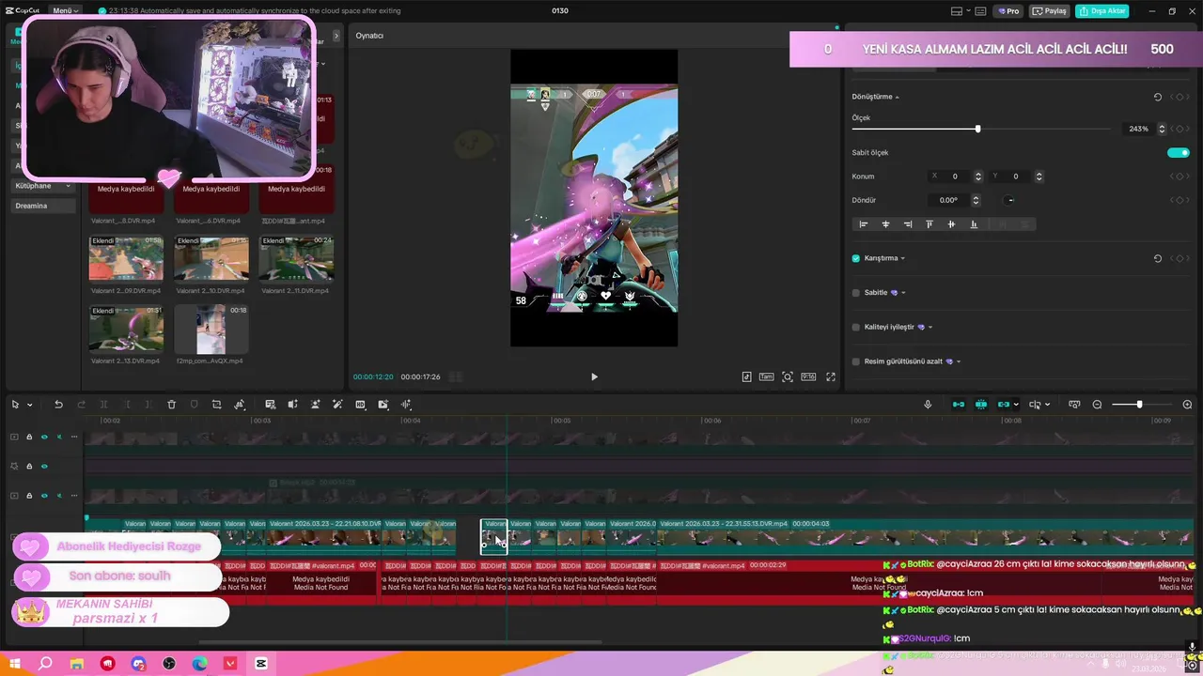Image resolution: width=1203 pixels, height=676 pixels.
Task: Open the capture frame focus icon
Action: [x=788, y=376]
